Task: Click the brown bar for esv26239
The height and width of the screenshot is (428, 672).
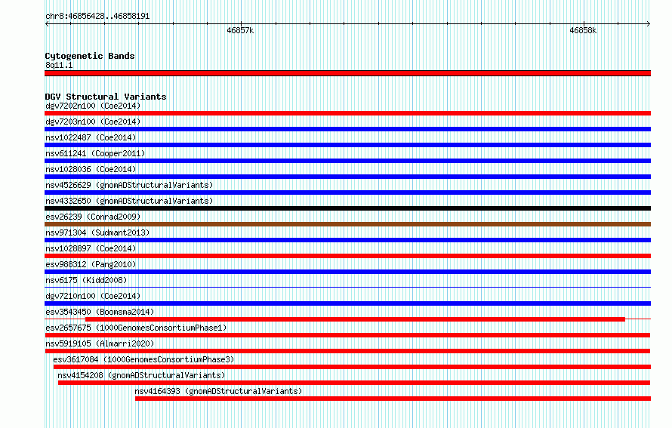Action: pyautogui.click(x=347, y=224)
